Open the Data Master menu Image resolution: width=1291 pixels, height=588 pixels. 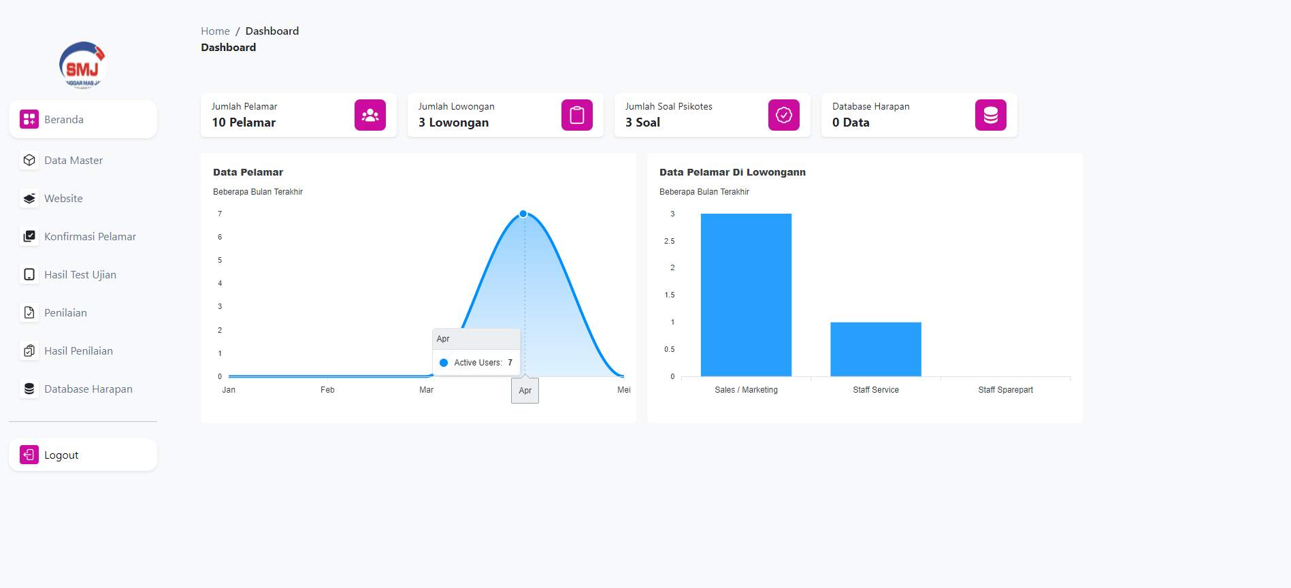73,160
